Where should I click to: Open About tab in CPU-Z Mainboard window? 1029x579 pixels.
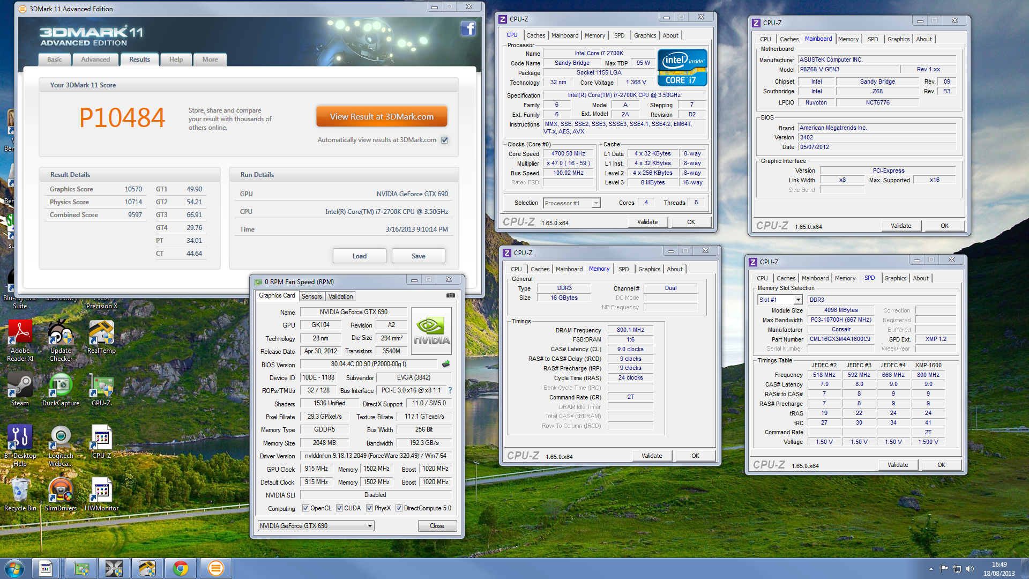point(923,39)
